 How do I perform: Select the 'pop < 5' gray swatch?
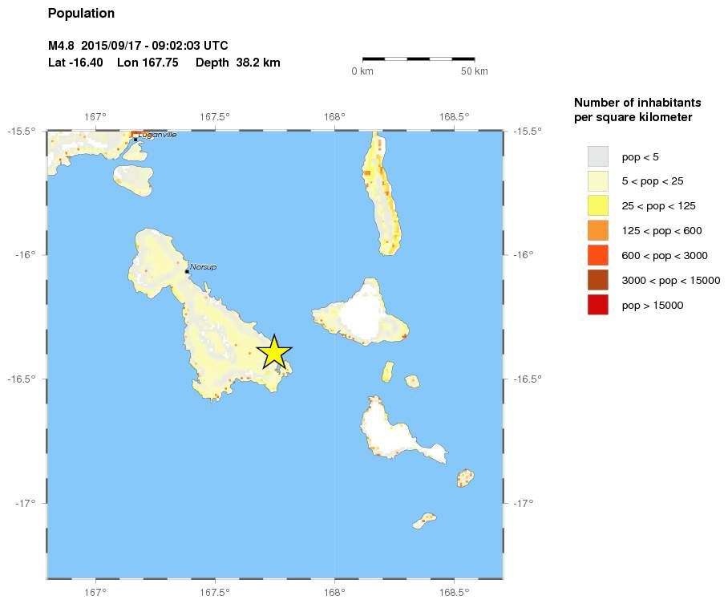coord(598,156)
